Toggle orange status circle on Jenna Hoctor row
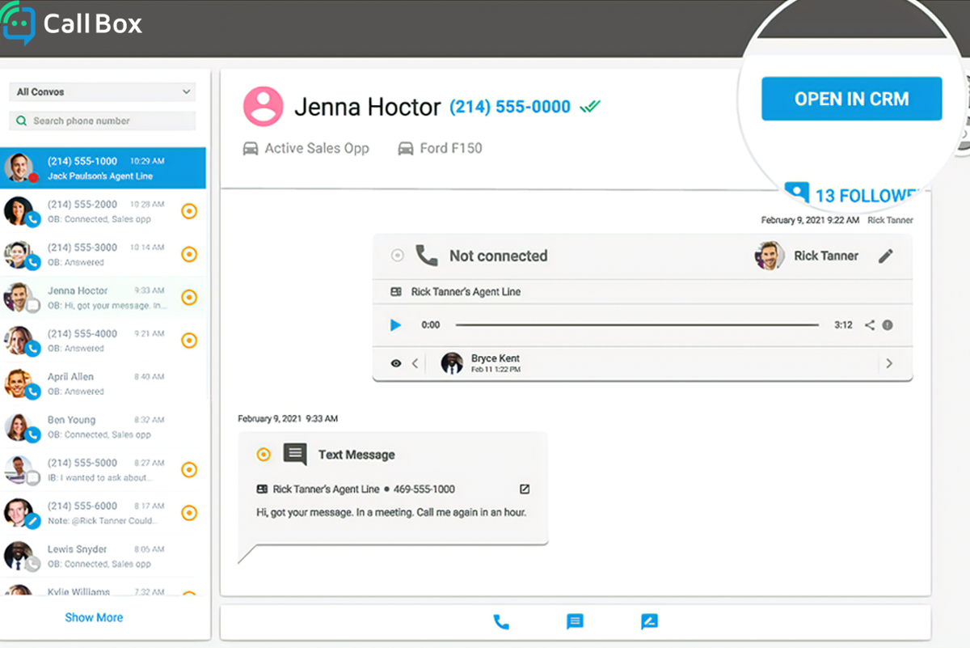The height and width of the screenshot is (648, 970). coord(188,297)
